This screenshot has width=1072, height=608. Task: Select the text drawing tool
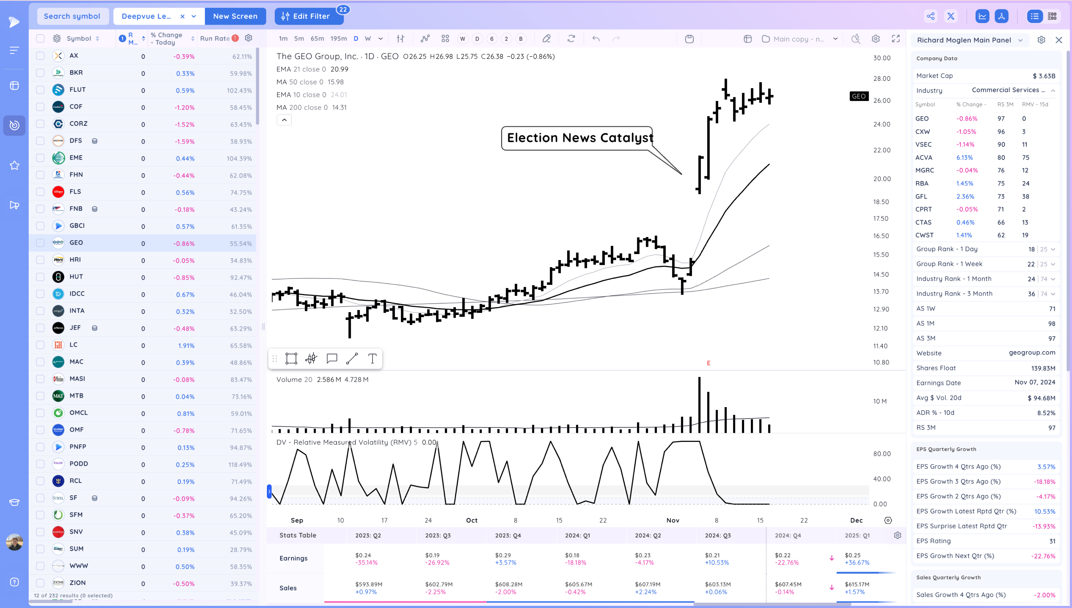tap(372, 359)
